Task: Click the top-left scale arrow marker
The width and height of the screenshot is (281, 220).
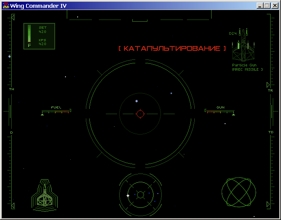Action: [x=13, y=17]
